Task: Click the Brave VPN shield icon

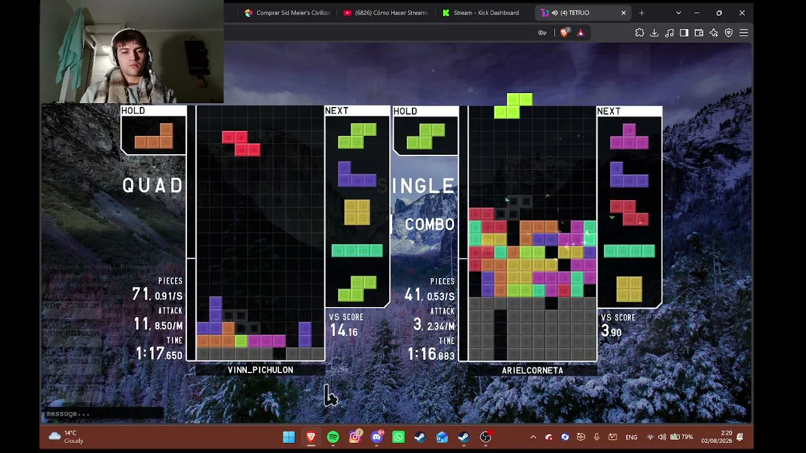Action: pos(729,33)
